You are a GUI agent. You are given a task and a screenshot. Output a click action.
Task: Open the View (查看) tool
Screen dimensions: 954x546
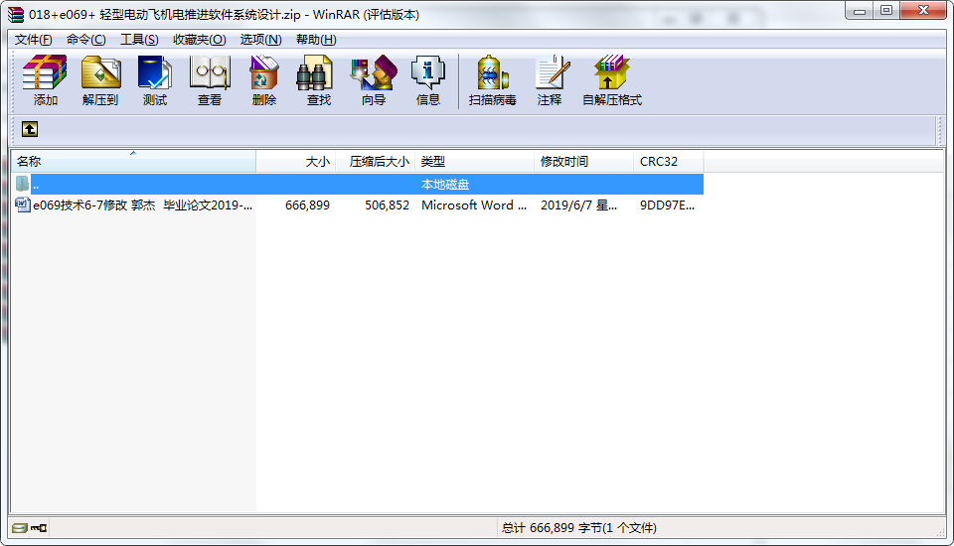click(x=210, y=80)
